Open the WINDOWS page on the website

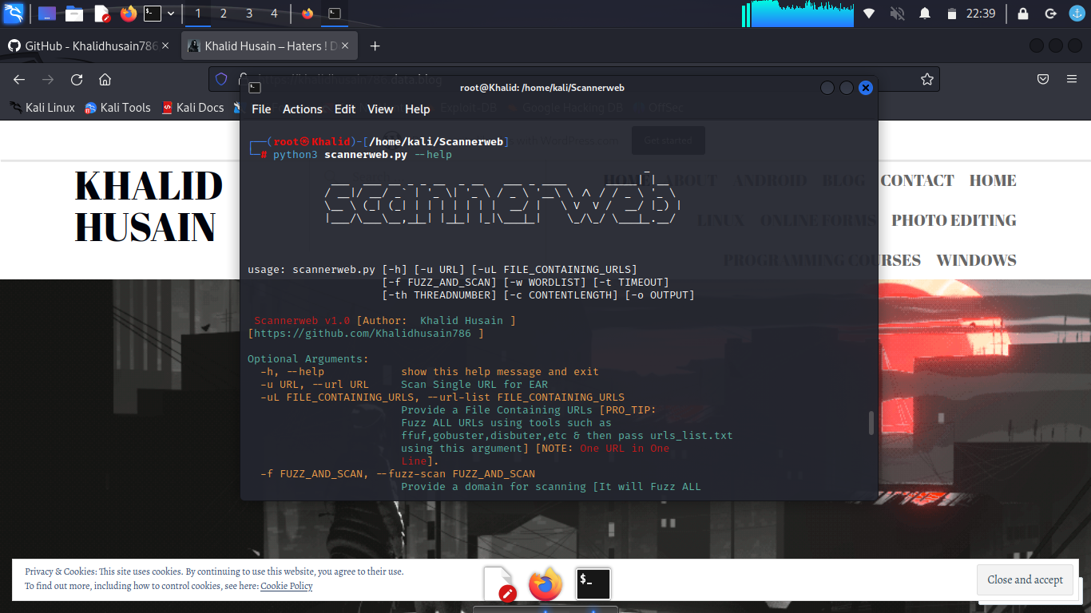click(x=977, y=260)
